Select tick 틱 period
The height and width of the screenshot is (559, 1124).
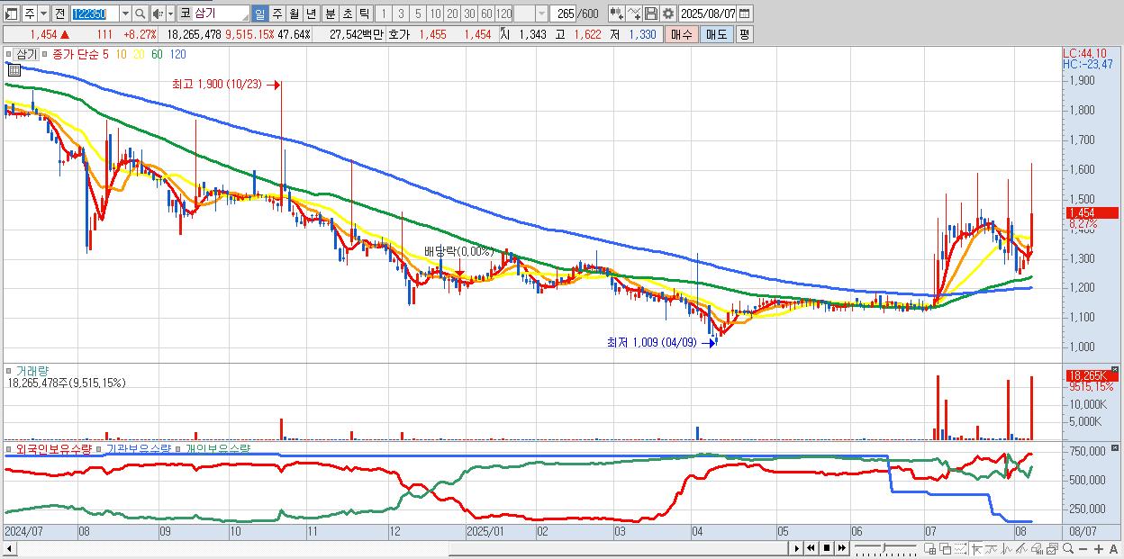[363, 14]
